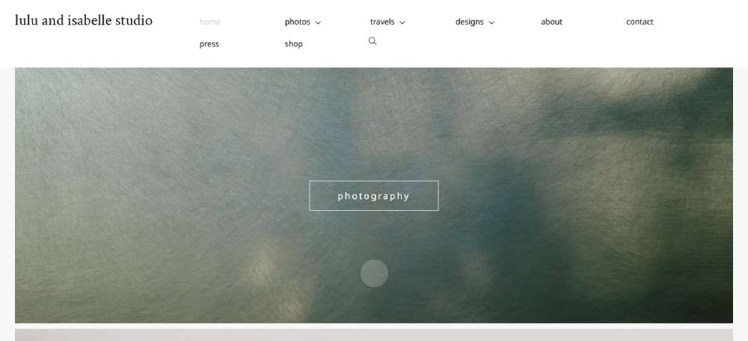Open the search magnifier icon
The width and height of the screenshot is (748, 341).
[373, 41]
